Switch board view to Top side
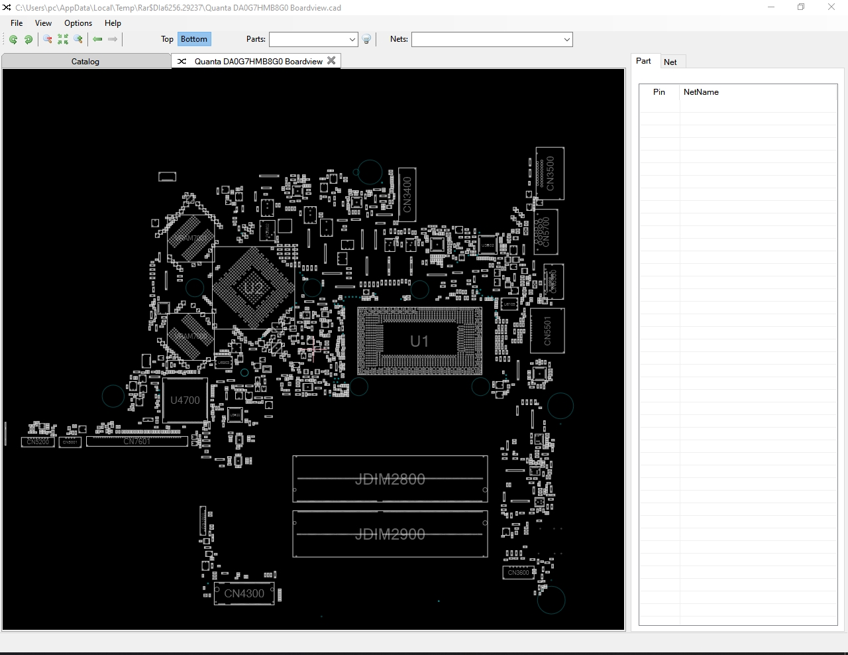Image resolution: width=848 pixels, height=655 pixels. 167,39
